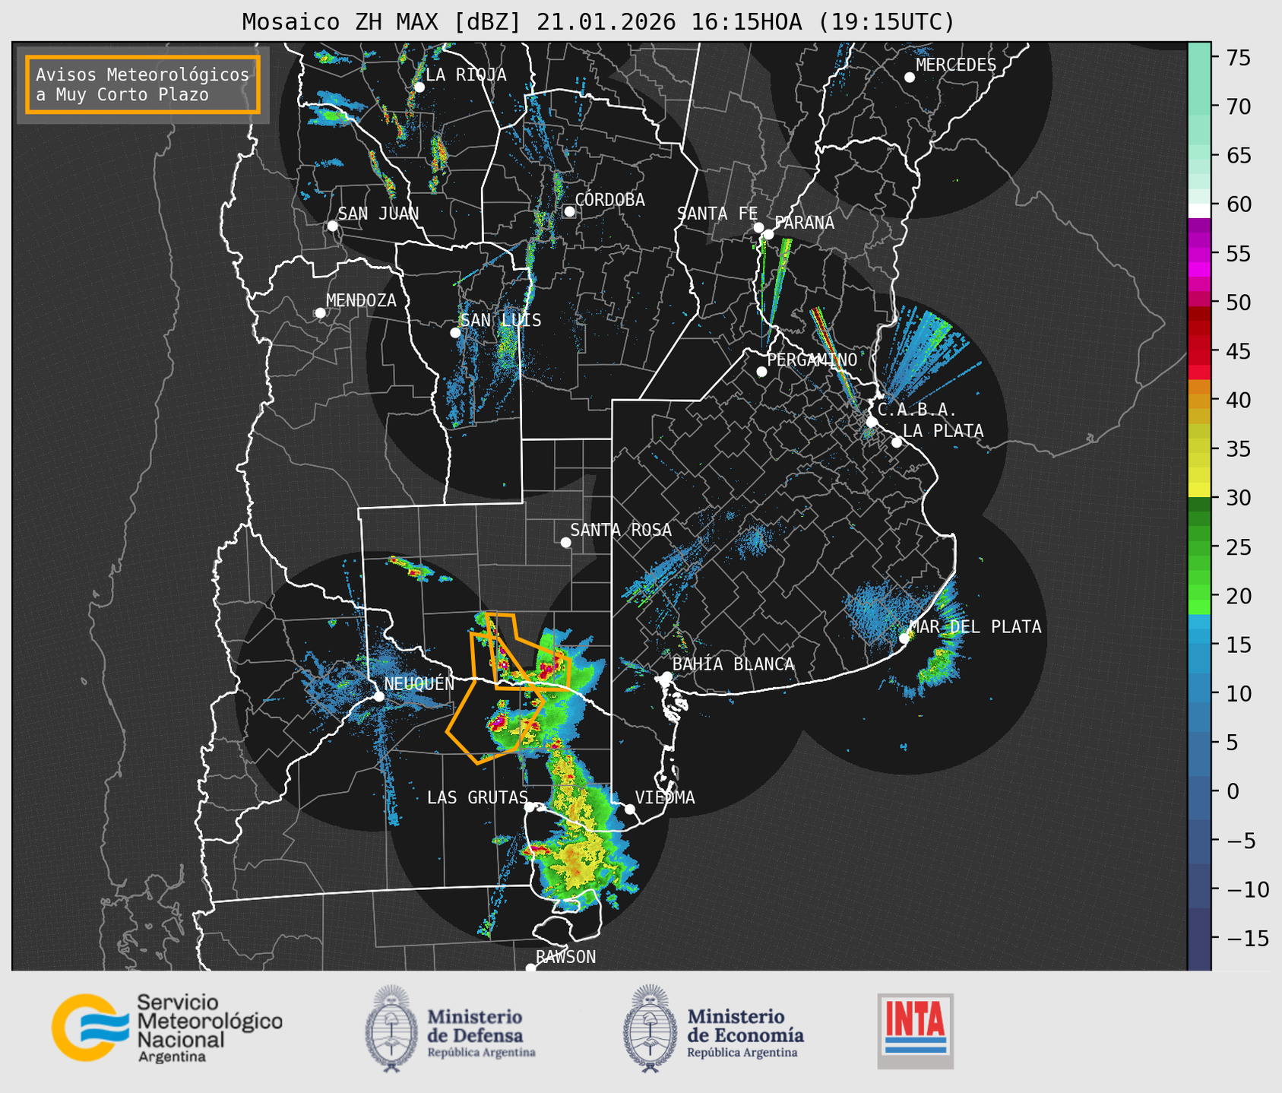Select the SANTA FE city label
The height and width of the screenshot is (1093, 1282).
(717, 214)
